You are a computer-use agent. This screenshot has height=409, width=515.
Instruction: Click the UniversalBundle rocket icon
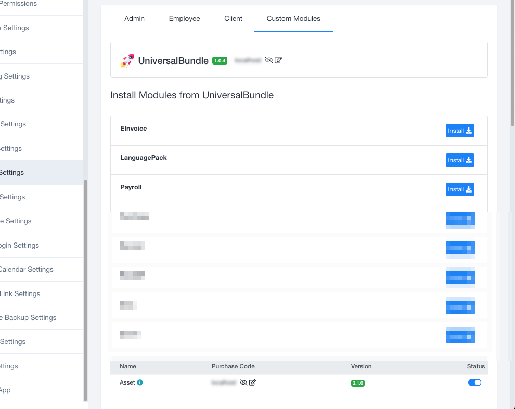click(127, 60)
